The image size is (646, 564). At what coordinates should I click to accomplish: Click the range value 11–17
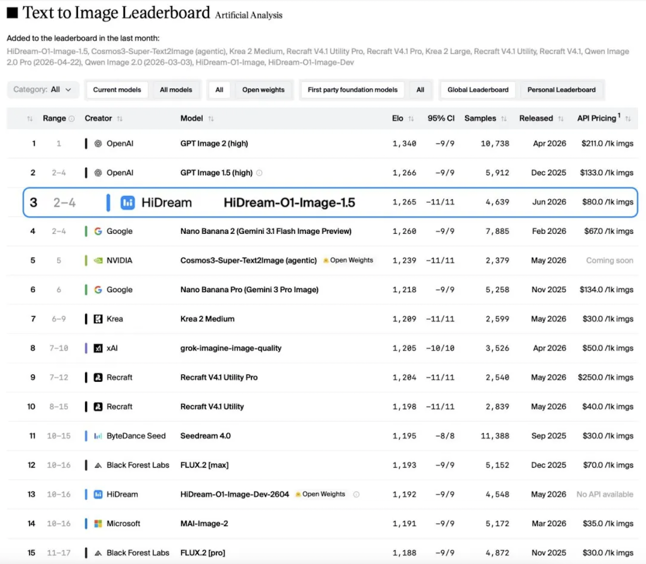click(59, 553)
